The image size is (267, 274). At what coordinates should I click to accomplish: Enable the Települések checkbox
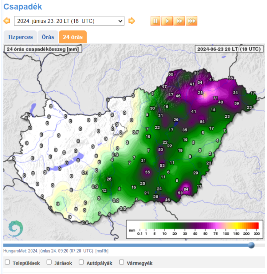click(7, 263)
